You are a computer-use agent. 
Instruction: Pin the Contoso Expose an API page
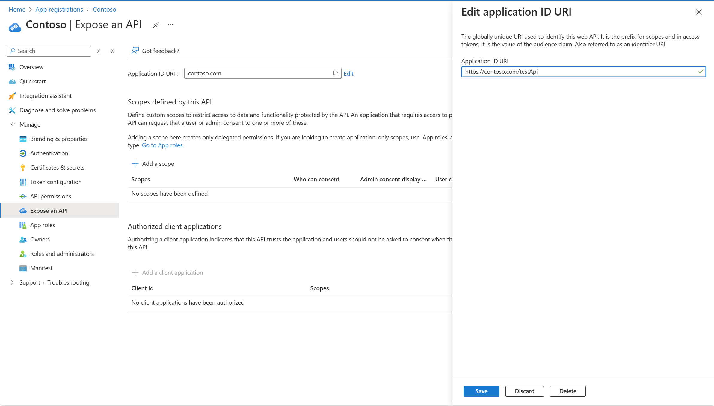[156, 25]
